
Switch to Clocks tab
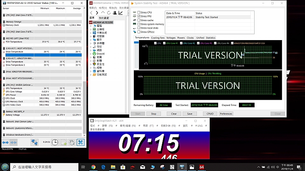pyautogui.click(x=190, y=38)
